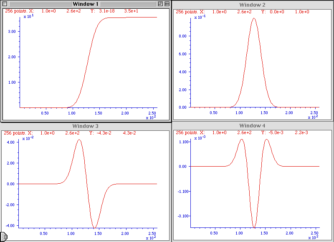Screen dimensions: 334x242
Task: Click the close box of Window 1
Action: tap(5, 4)
